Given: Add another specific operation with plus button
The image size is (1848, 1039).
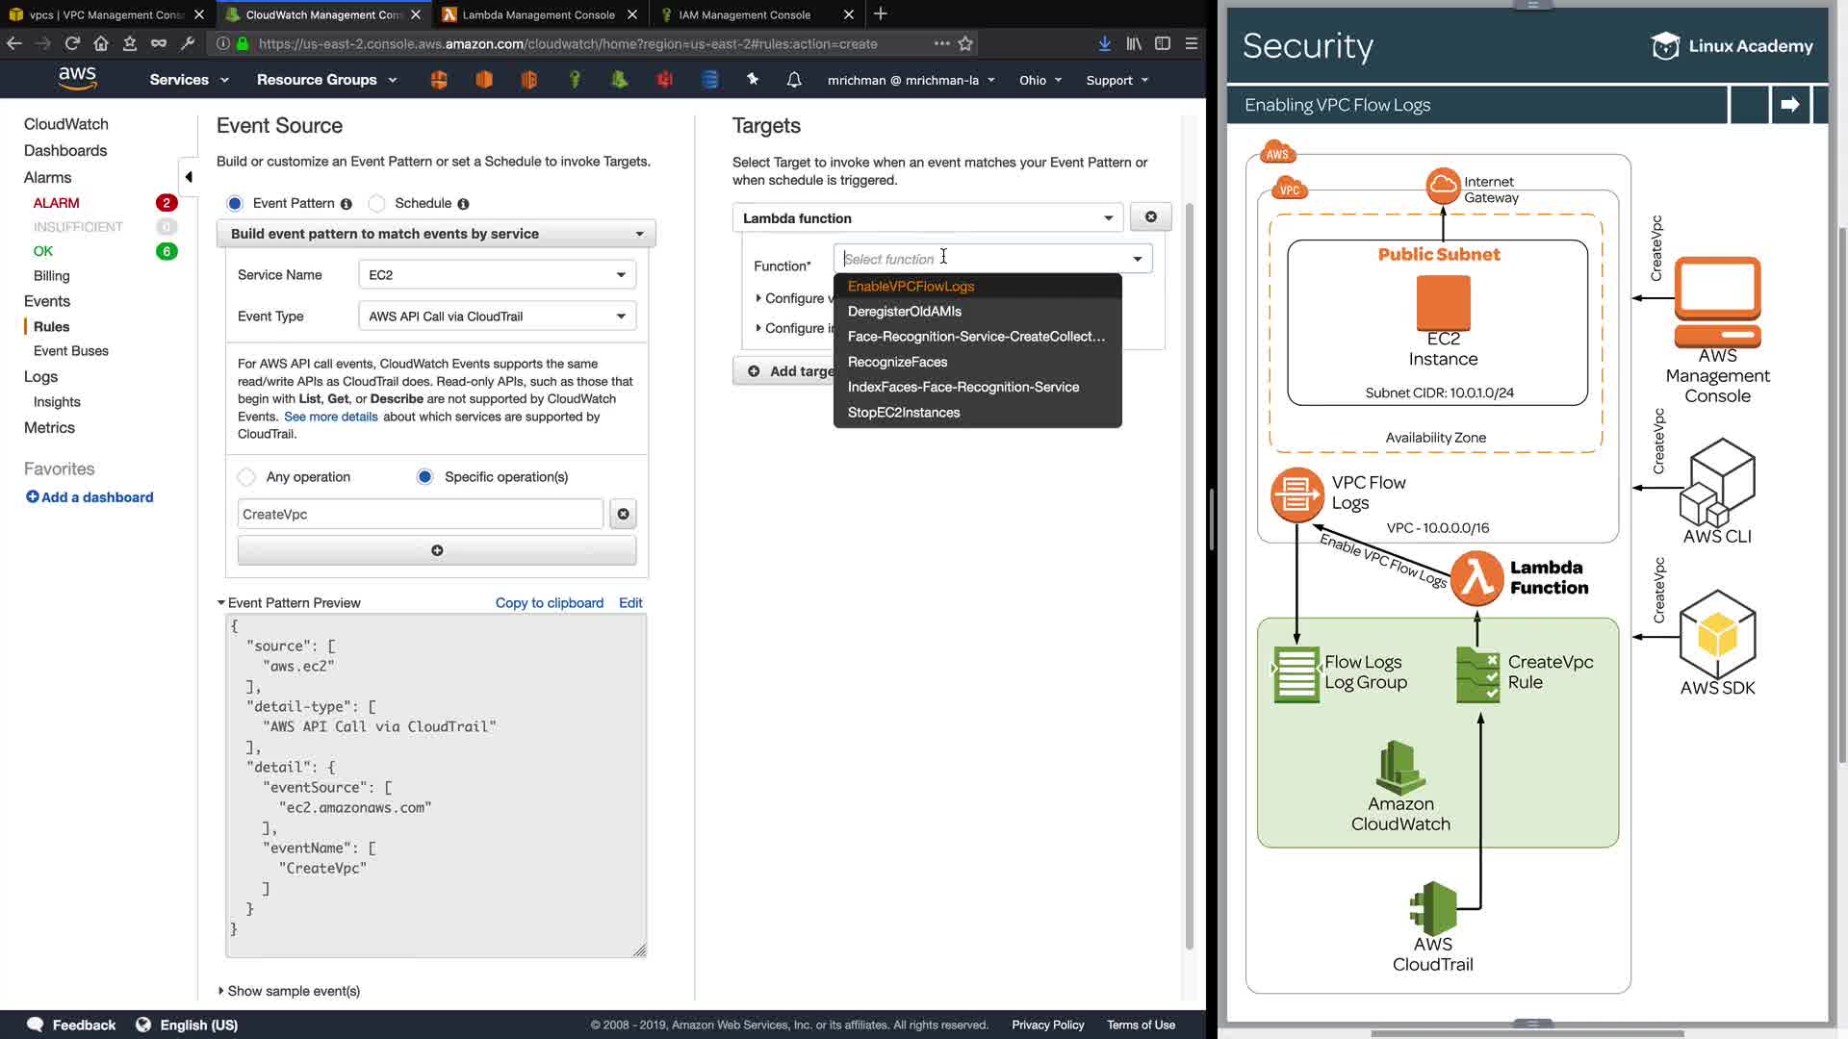Looking at the screenshot, I should [x=437, y=550].
